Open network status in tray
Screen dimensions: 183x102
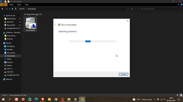(161, 99)
